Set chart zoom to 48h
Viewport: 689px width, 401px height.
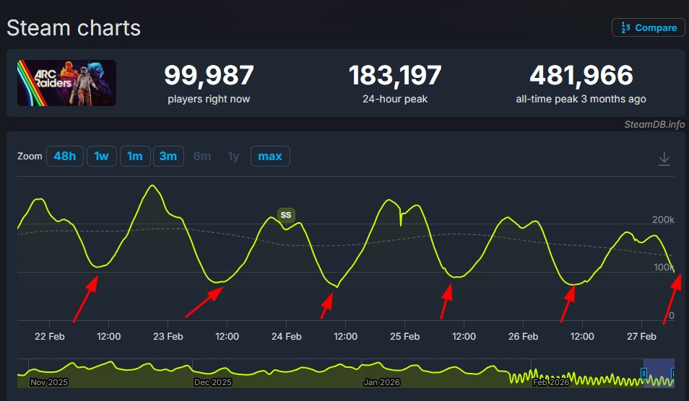64,157
